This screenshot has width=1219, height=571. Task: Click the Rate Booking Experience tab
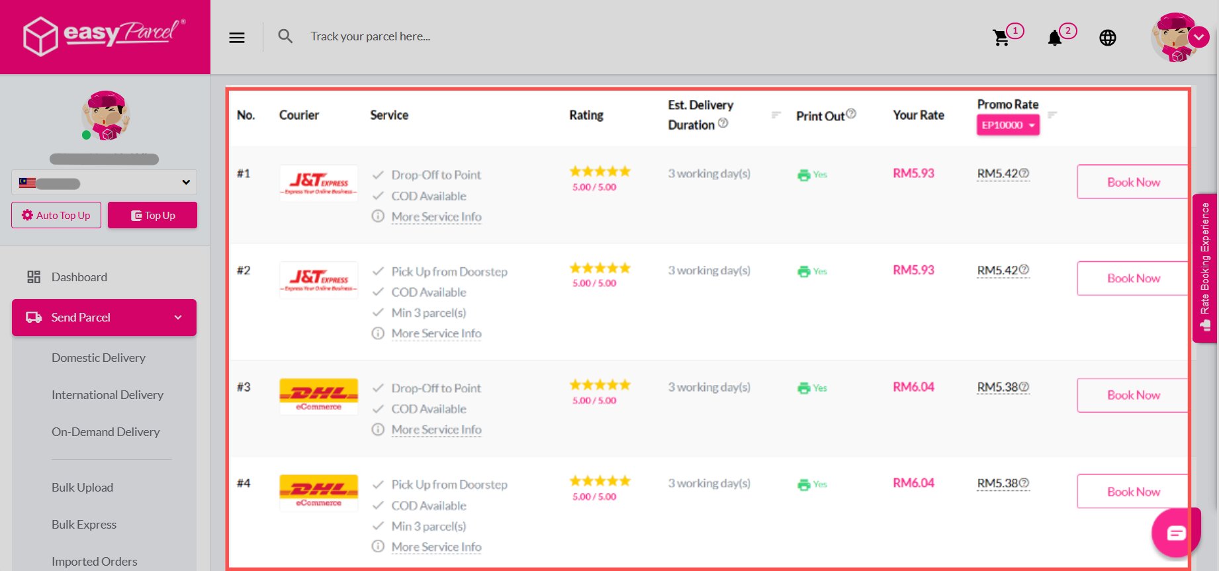[x=1205, y=268]
